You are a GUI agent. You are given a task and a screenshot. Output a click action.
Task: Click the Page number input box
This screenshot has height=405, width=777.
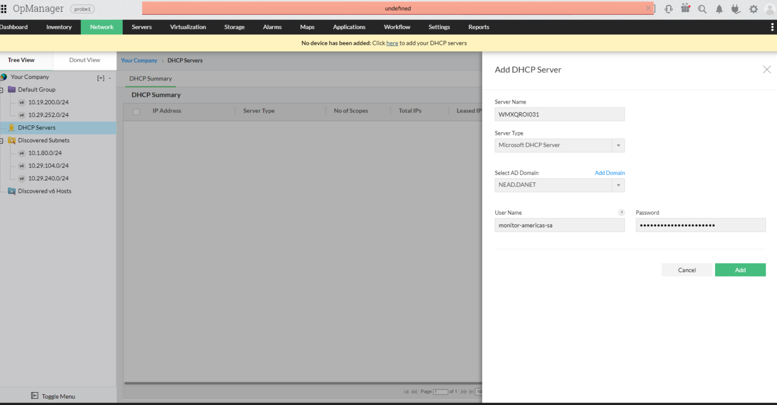point(440,392)
